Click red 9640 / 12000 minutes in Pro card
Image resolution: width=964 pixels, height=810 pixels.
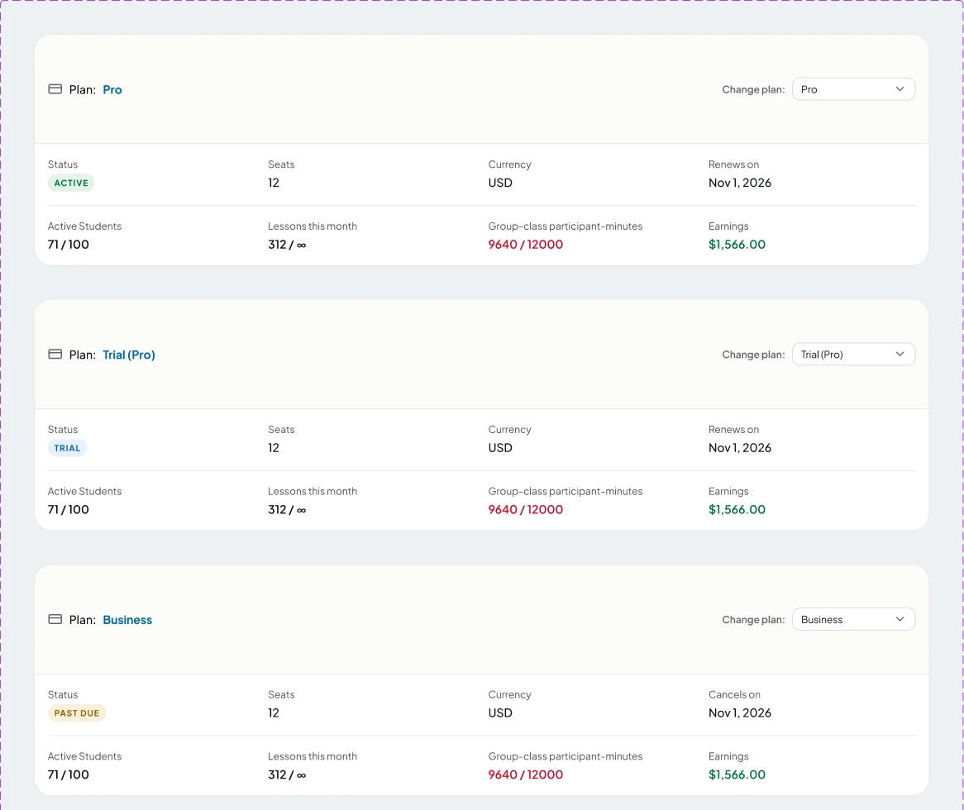(526, 244)
